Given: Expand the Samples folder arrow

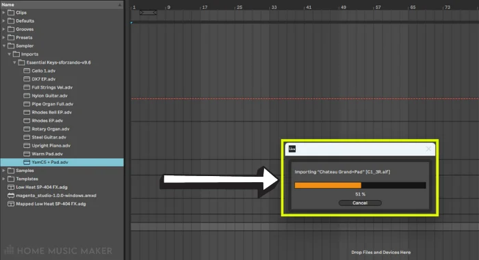Looking at the screenshot, I should (3, 171).
